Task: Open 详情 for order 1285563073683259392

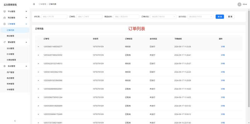Action: [x=223, y=55]
